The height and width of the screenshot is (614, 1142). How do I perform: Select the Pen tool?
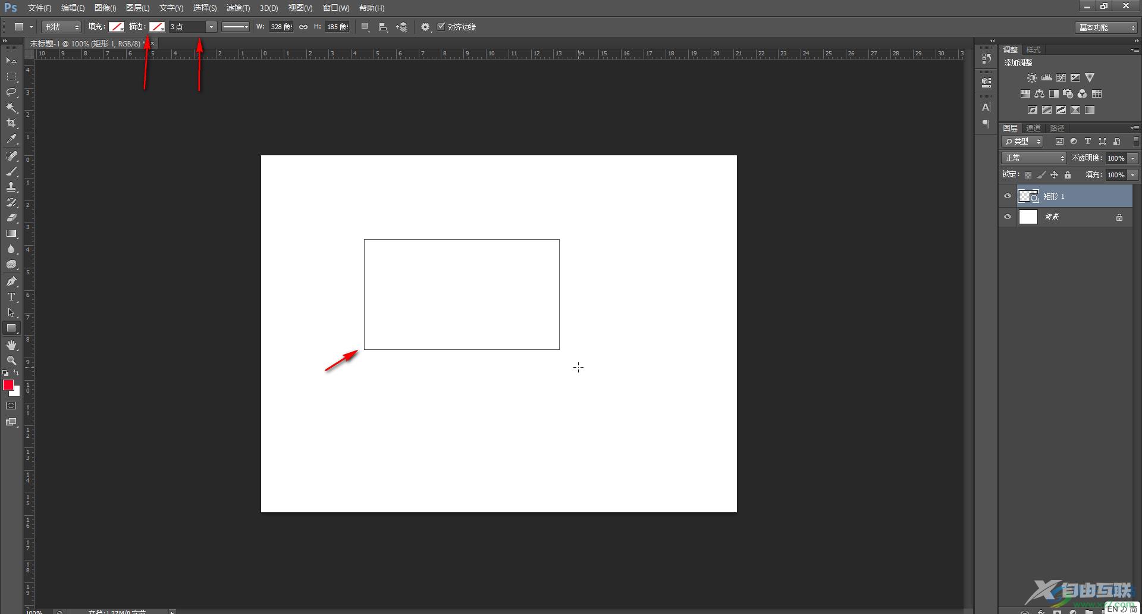coord(11,281)
